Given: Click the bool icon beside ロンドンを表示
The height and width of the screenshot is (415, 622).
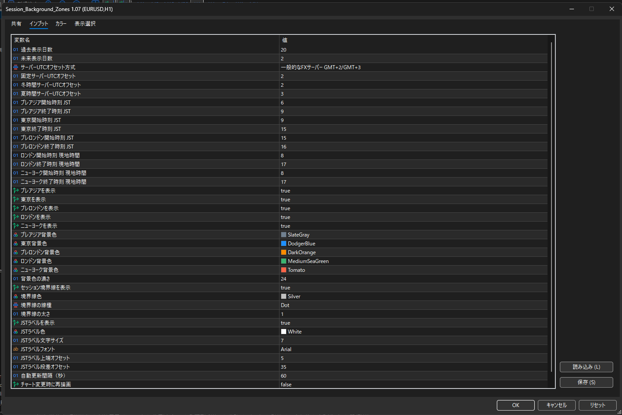Looking at the screenshot, I should tap(15, 217).
